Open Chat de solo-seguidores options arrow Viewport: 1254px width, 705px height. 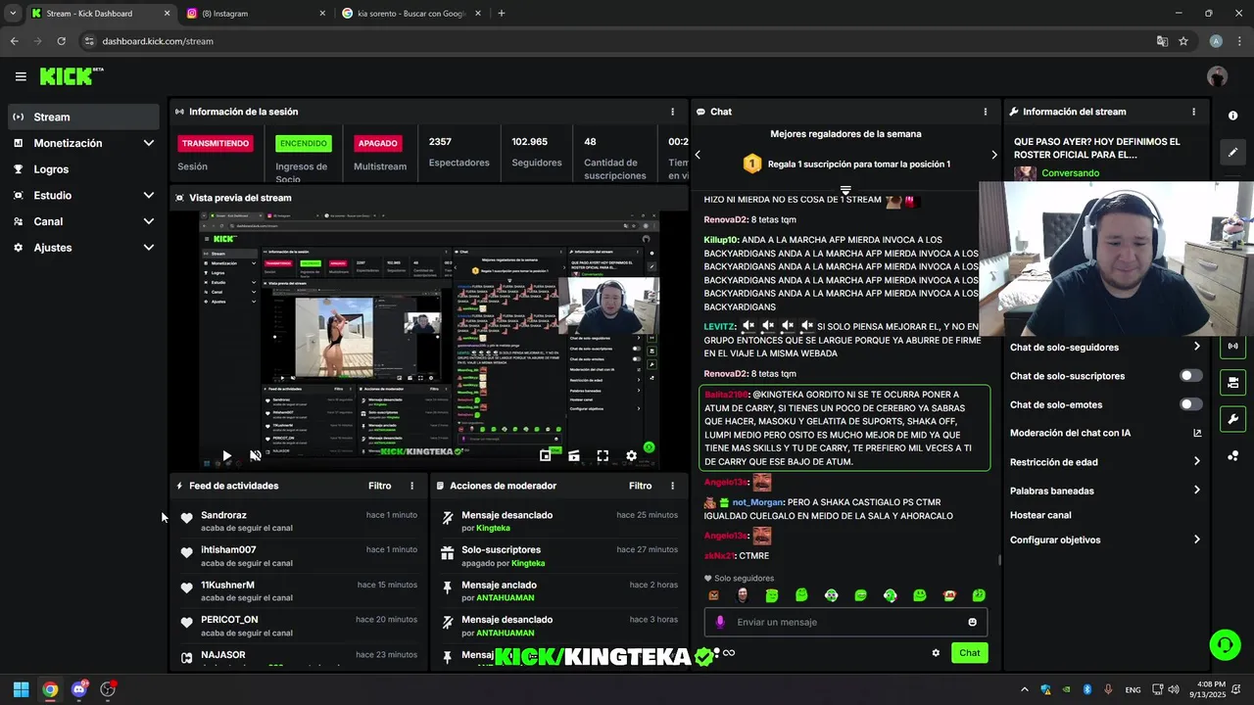tap(1196, 347)
